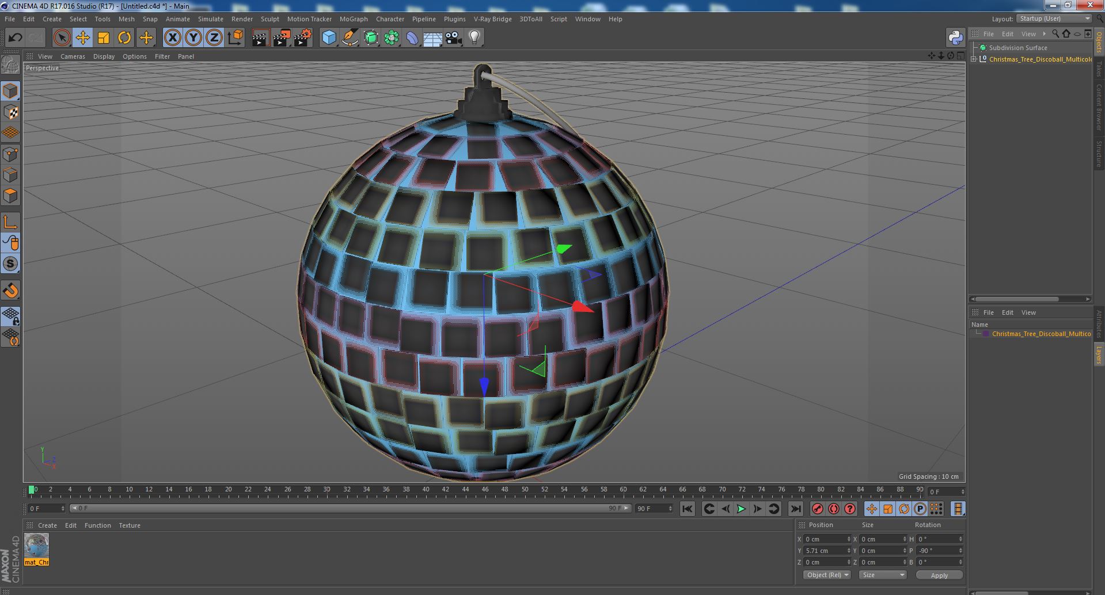This screenshot has height=595, width=1105.
Task: Select the Scale tool
Action: coord(104,38)
